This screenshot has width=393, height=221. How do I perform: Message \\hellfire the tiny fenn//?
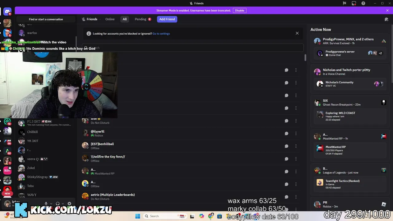[286, 159]
